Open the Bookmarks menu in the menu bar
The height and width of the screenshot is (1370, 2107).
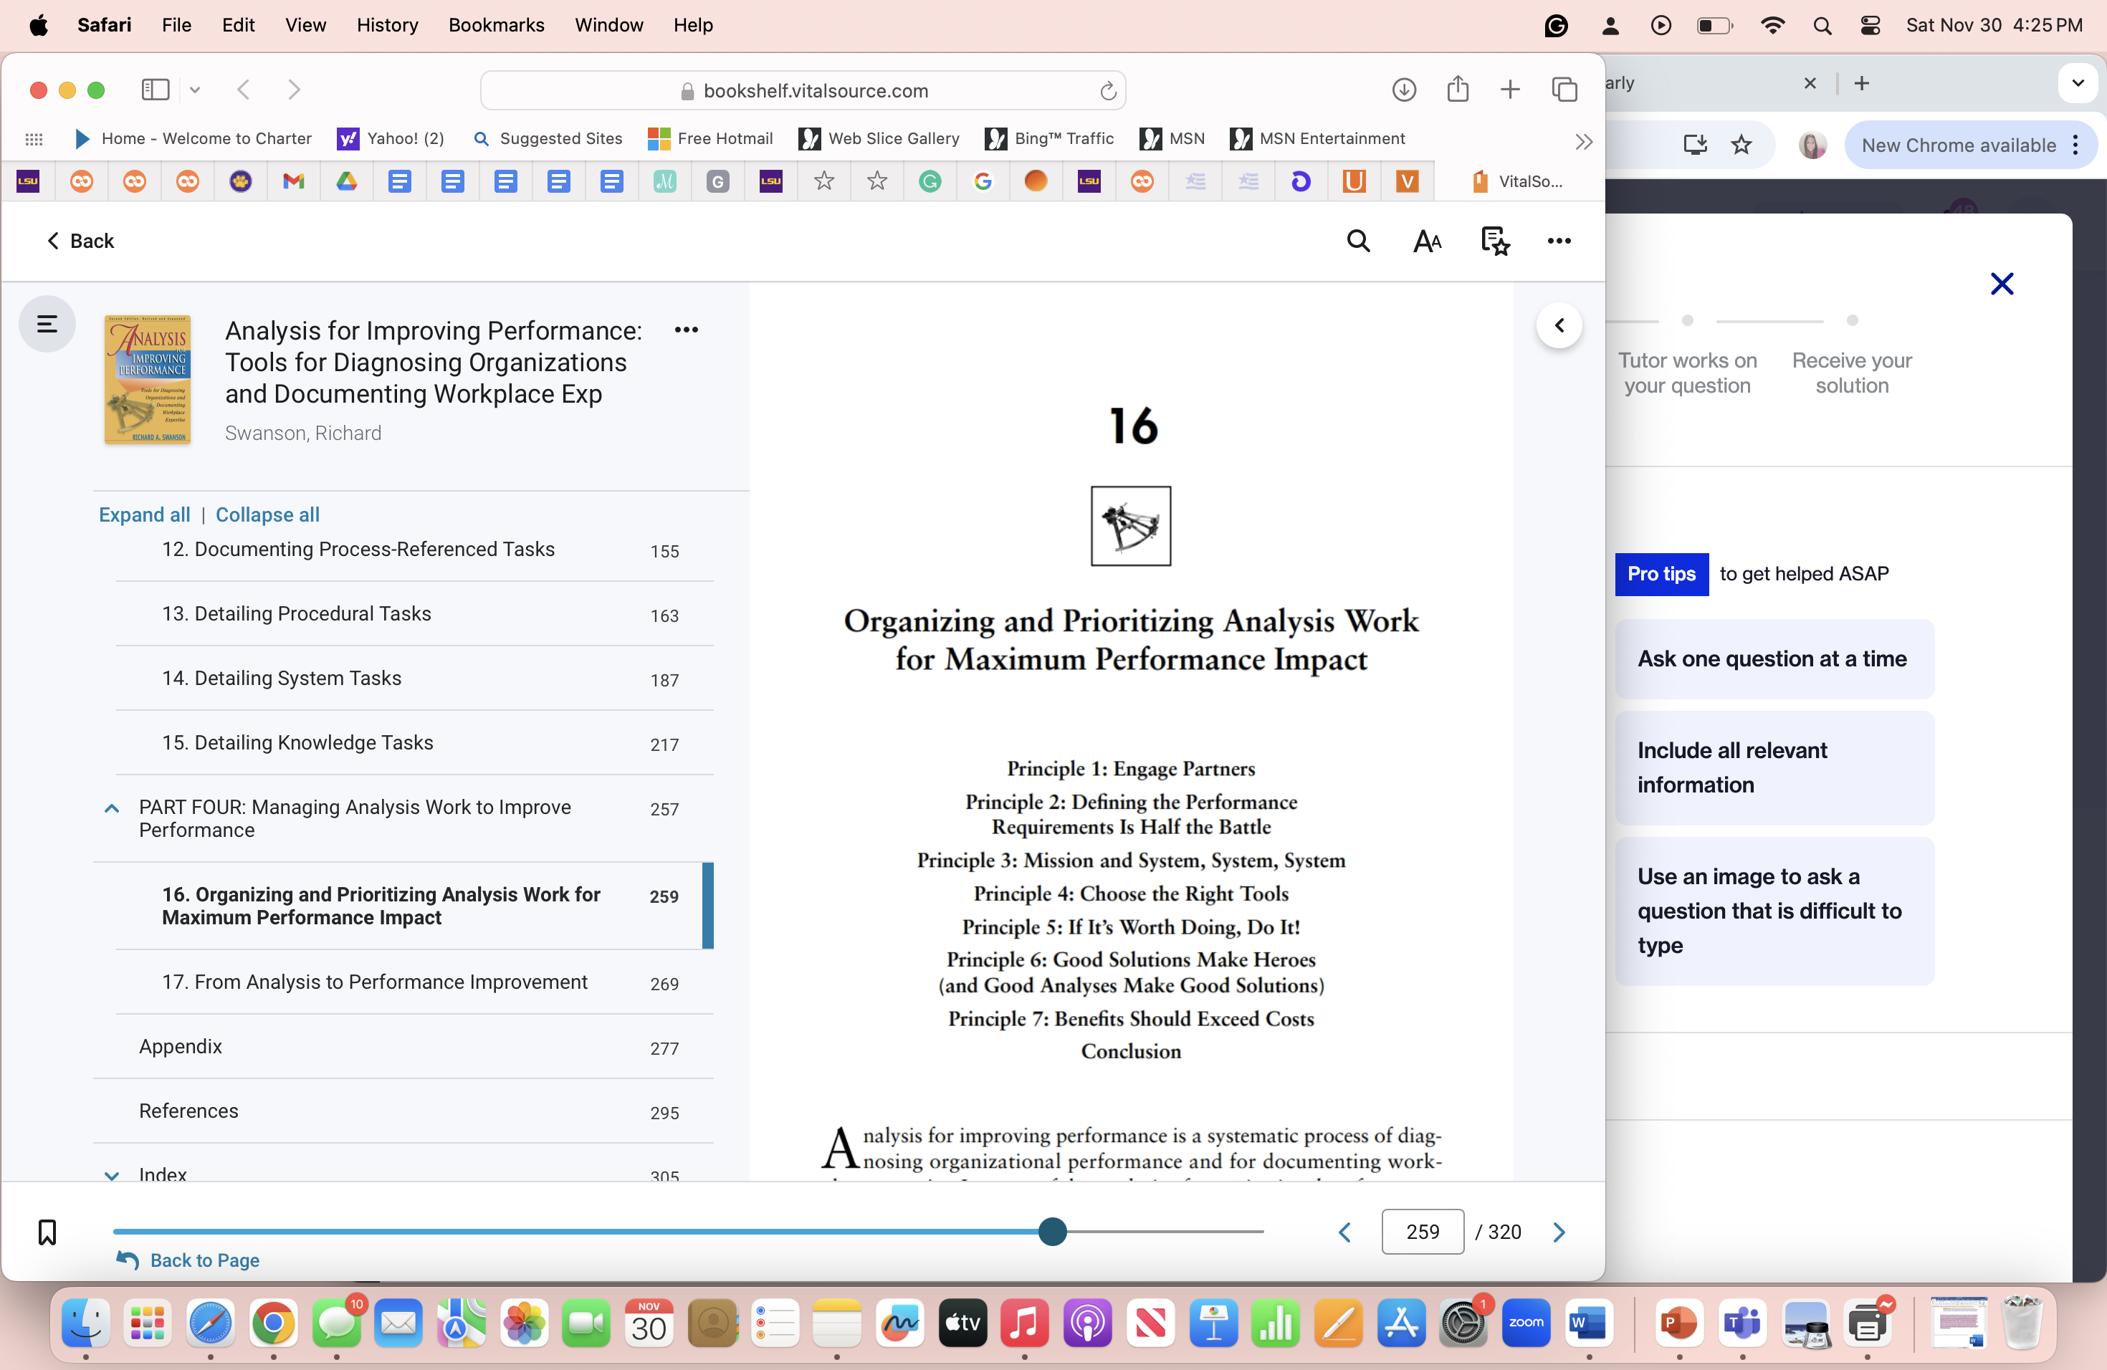coord(496,25)
